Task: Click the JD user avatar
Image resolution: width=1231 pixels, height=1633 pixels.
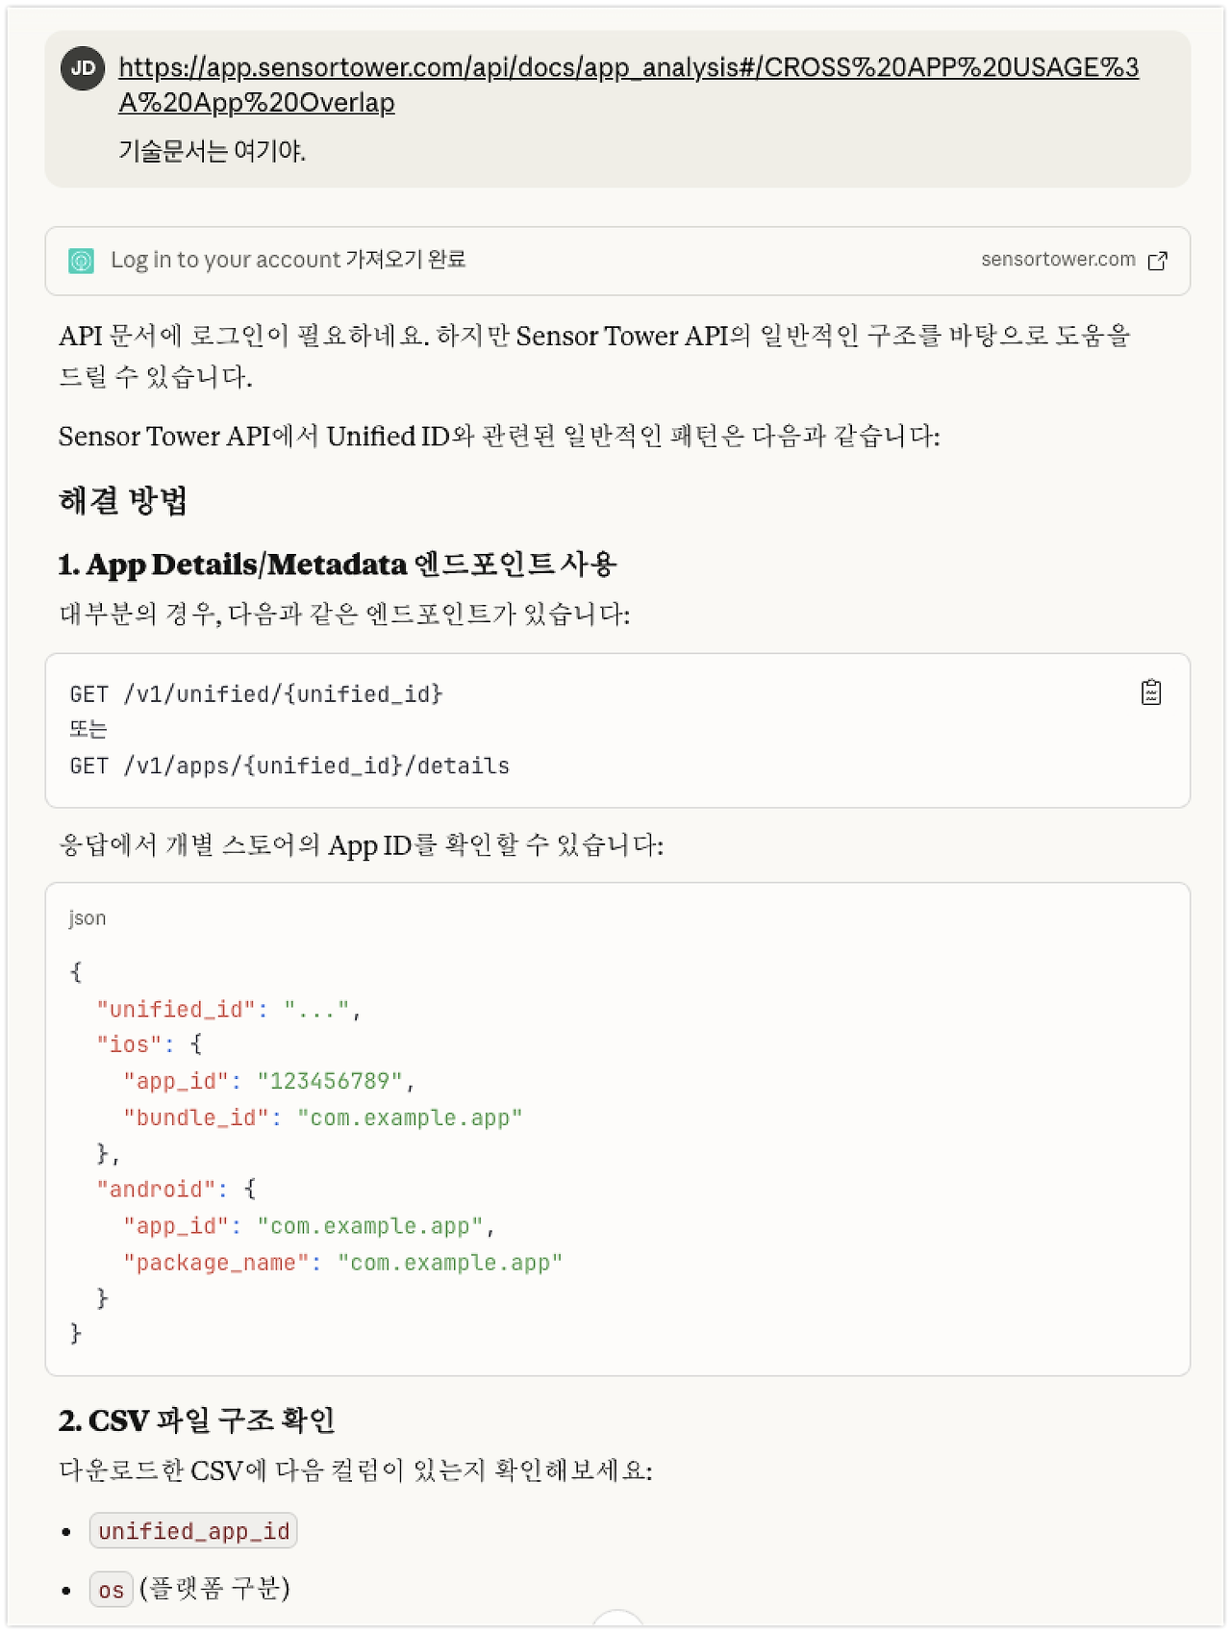Action: [83, 68]
